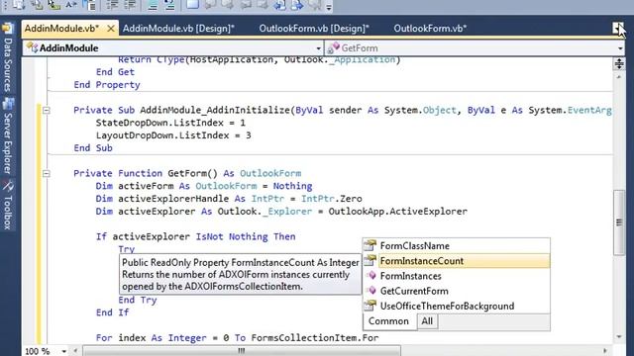The height and width of the screenshot is (356, 634).
Task: Select FormInstanceCount in the IntelliSense list
Action: point(457,261)
